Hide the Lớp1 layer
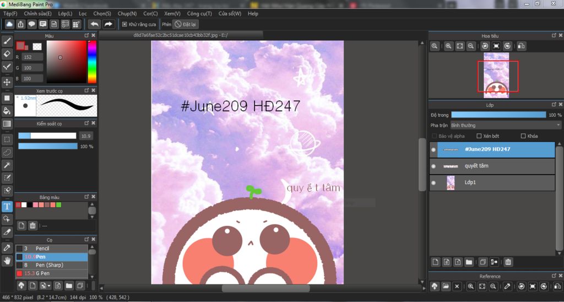 click(433, 183)
